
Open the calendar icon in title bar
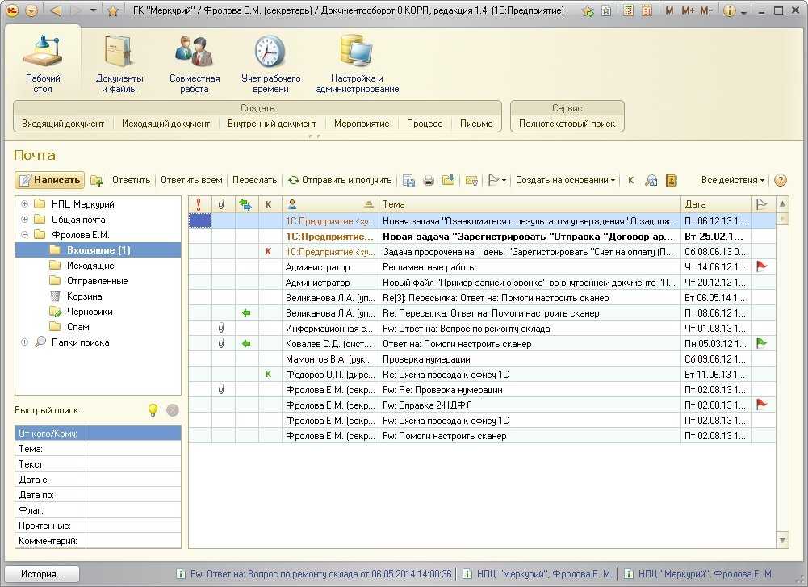tap(645, 10)
